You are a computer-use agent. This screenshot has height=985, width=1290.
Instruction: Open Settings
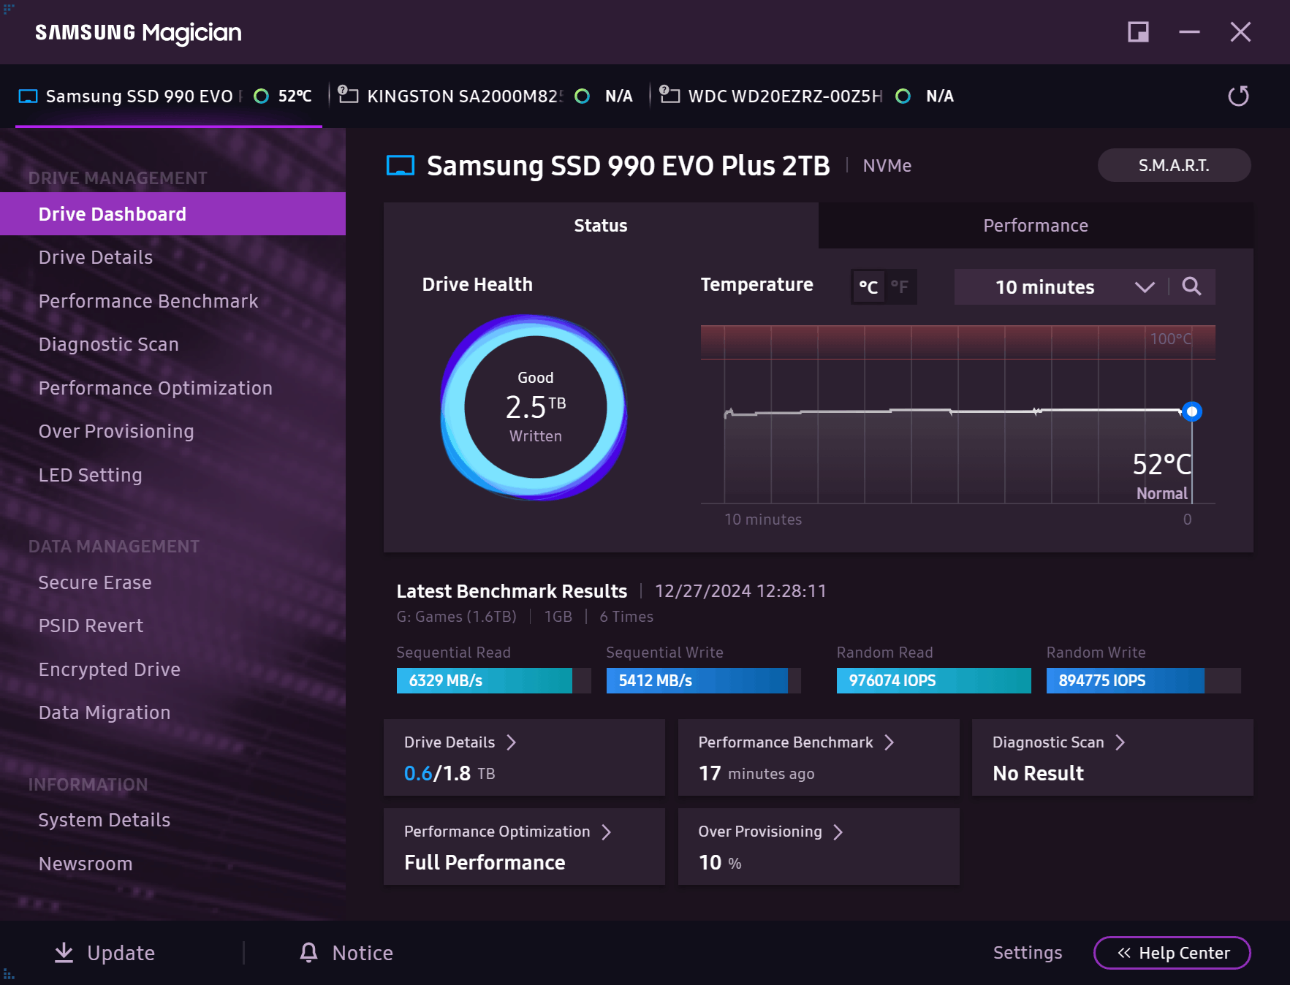point(1028,953)
